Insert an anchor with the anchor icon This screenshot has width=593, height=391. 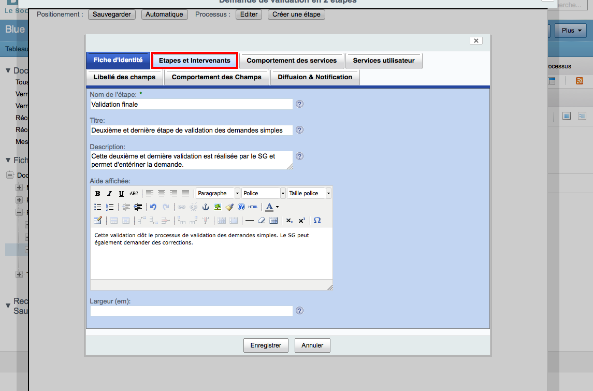coord(206,207)
